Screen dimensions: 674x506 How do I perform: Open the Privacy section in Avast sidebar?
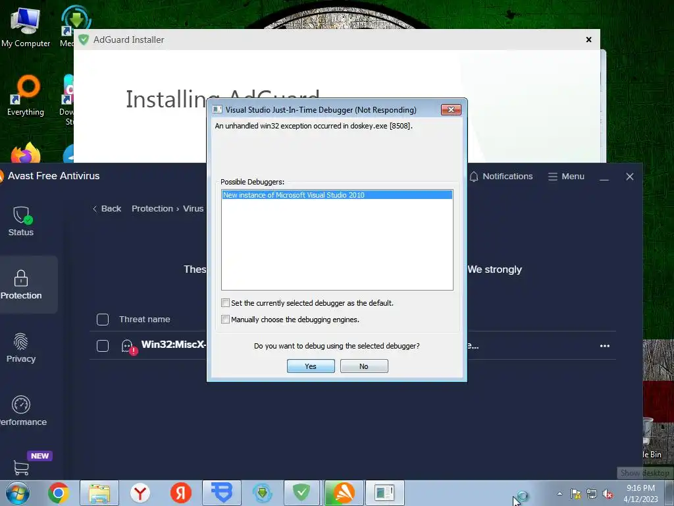point(21,348)
